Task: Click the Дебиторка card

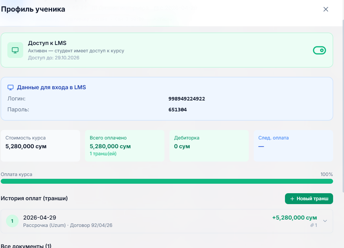Action: pyautogui.click(x=209, y=146)
